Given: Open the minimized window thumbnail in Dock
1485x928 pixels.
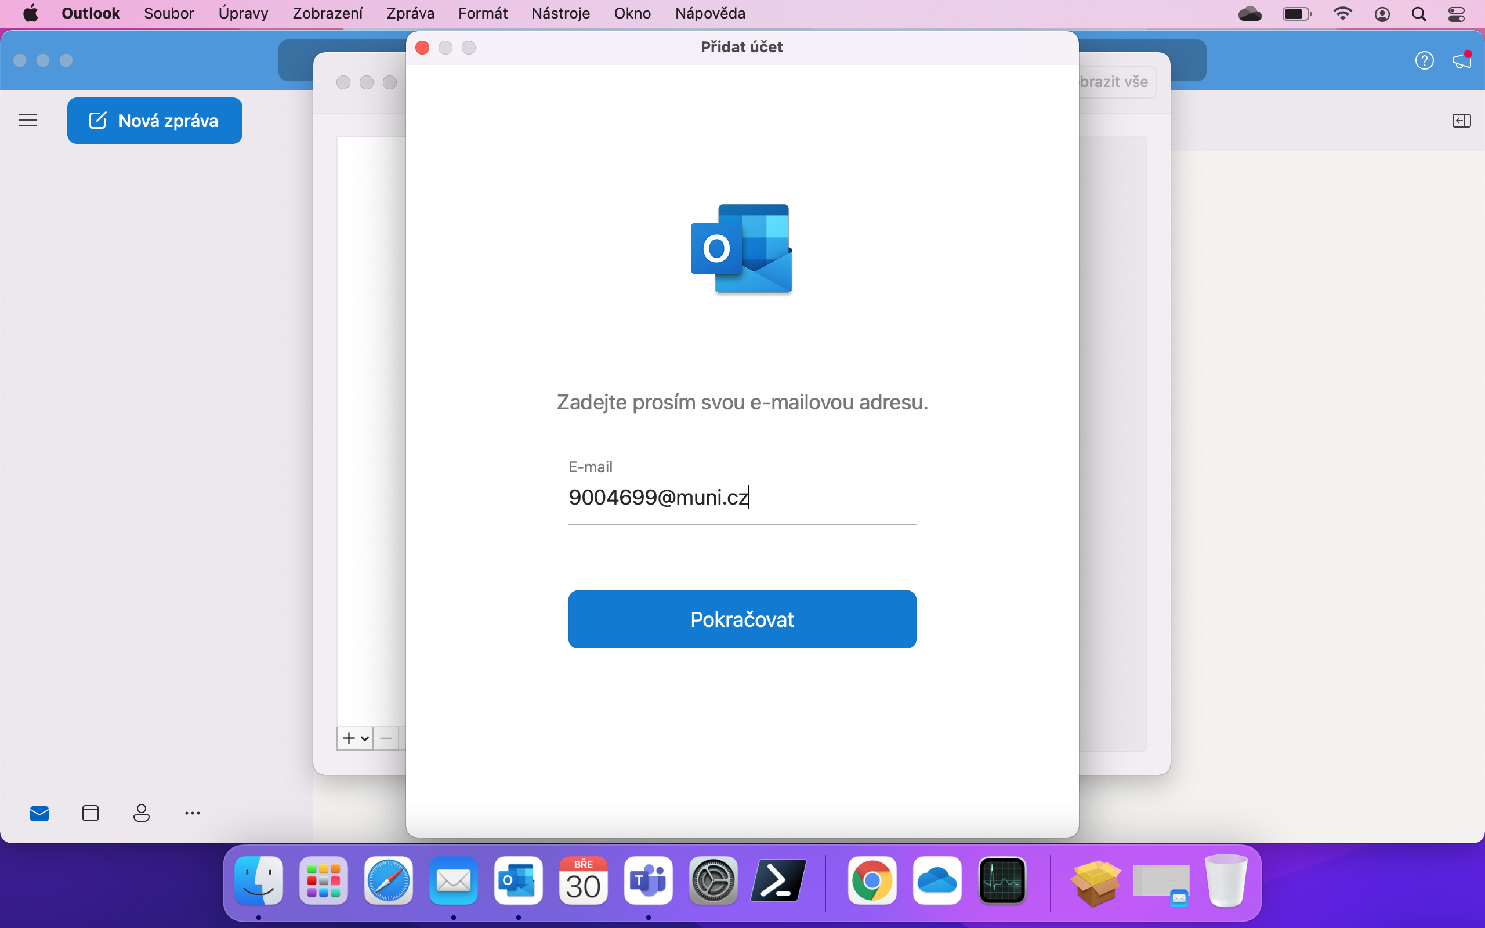Looking at the screenshot, I should tap(1160, 884).
